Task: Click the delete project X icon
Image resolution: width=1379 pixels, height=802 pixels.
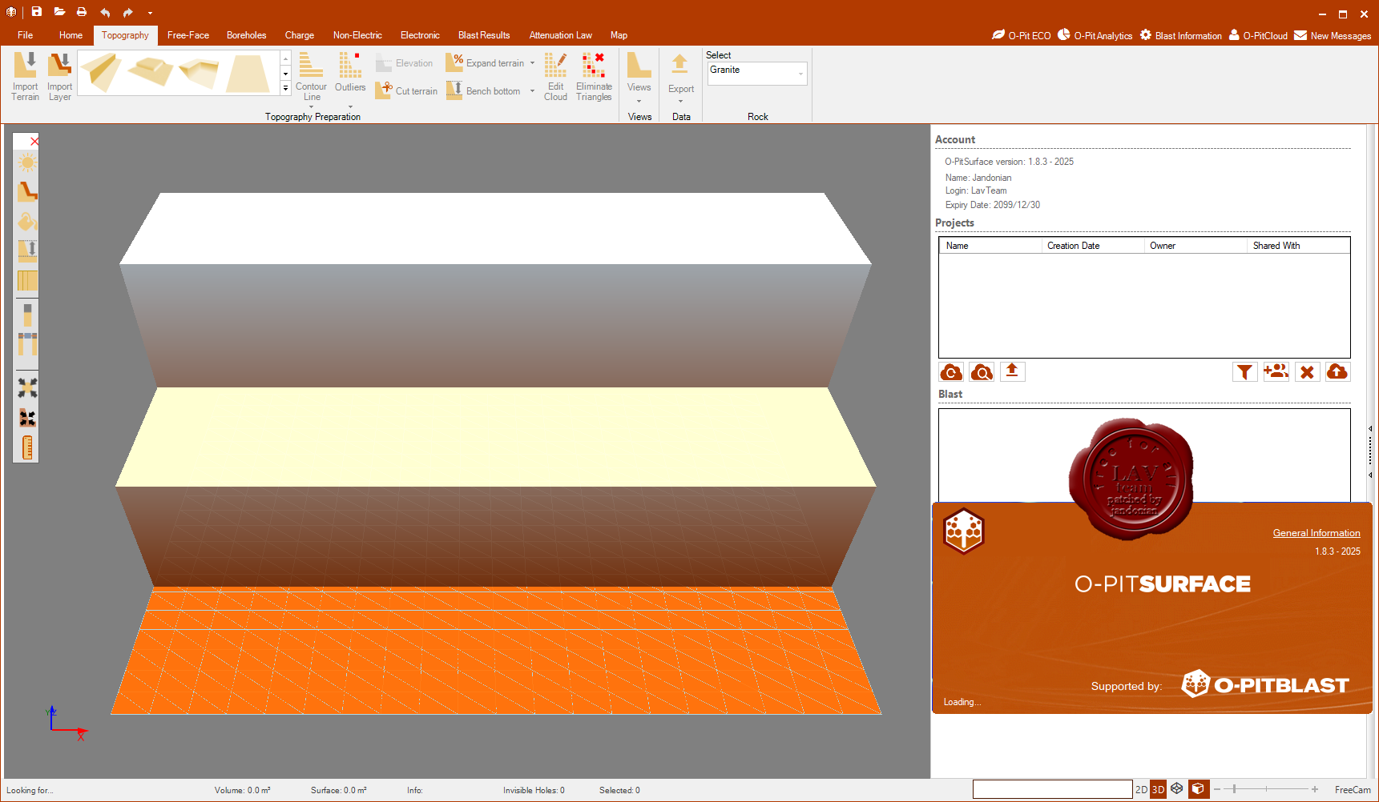Action: 1307,372
